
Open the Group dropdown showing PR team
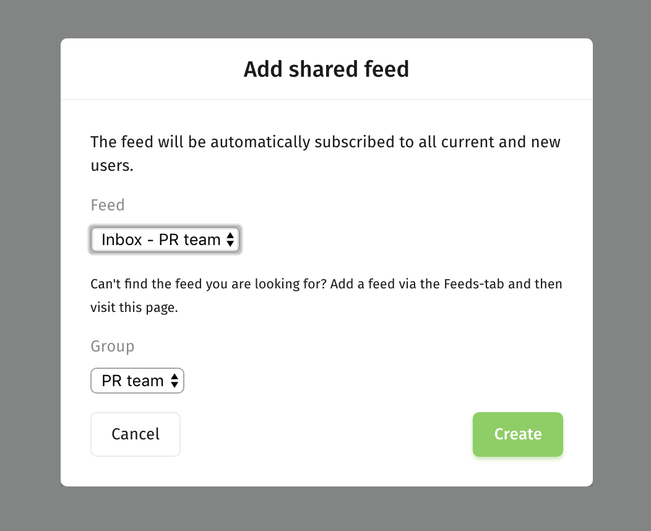[137, 381]
